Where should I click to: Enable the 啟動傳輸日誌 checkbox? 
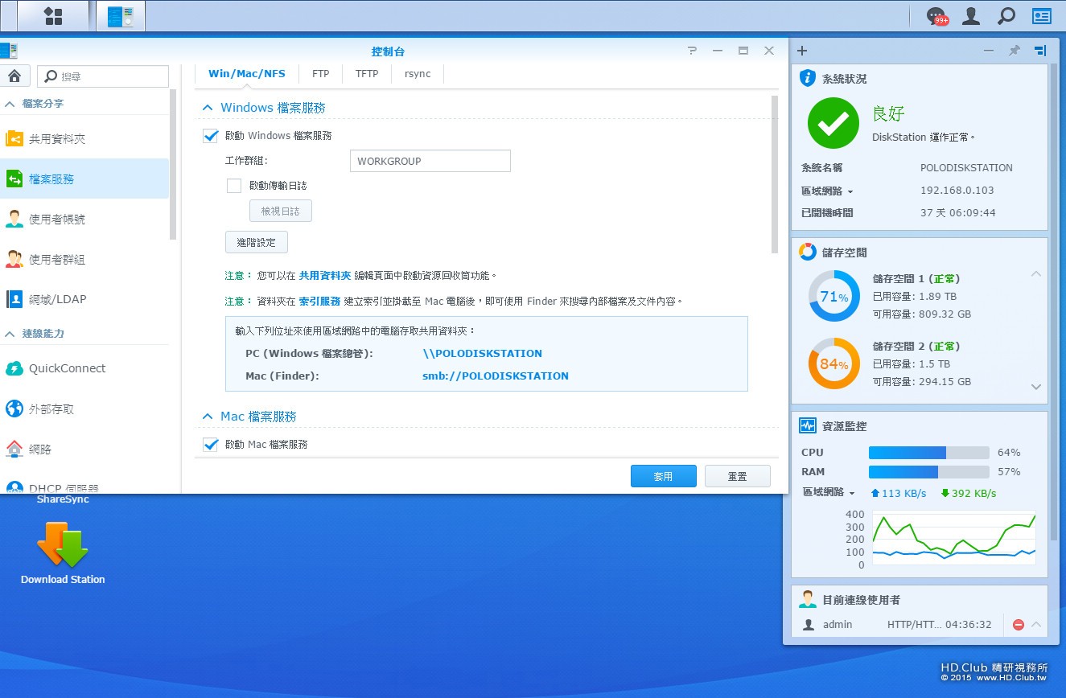(234, 186)
